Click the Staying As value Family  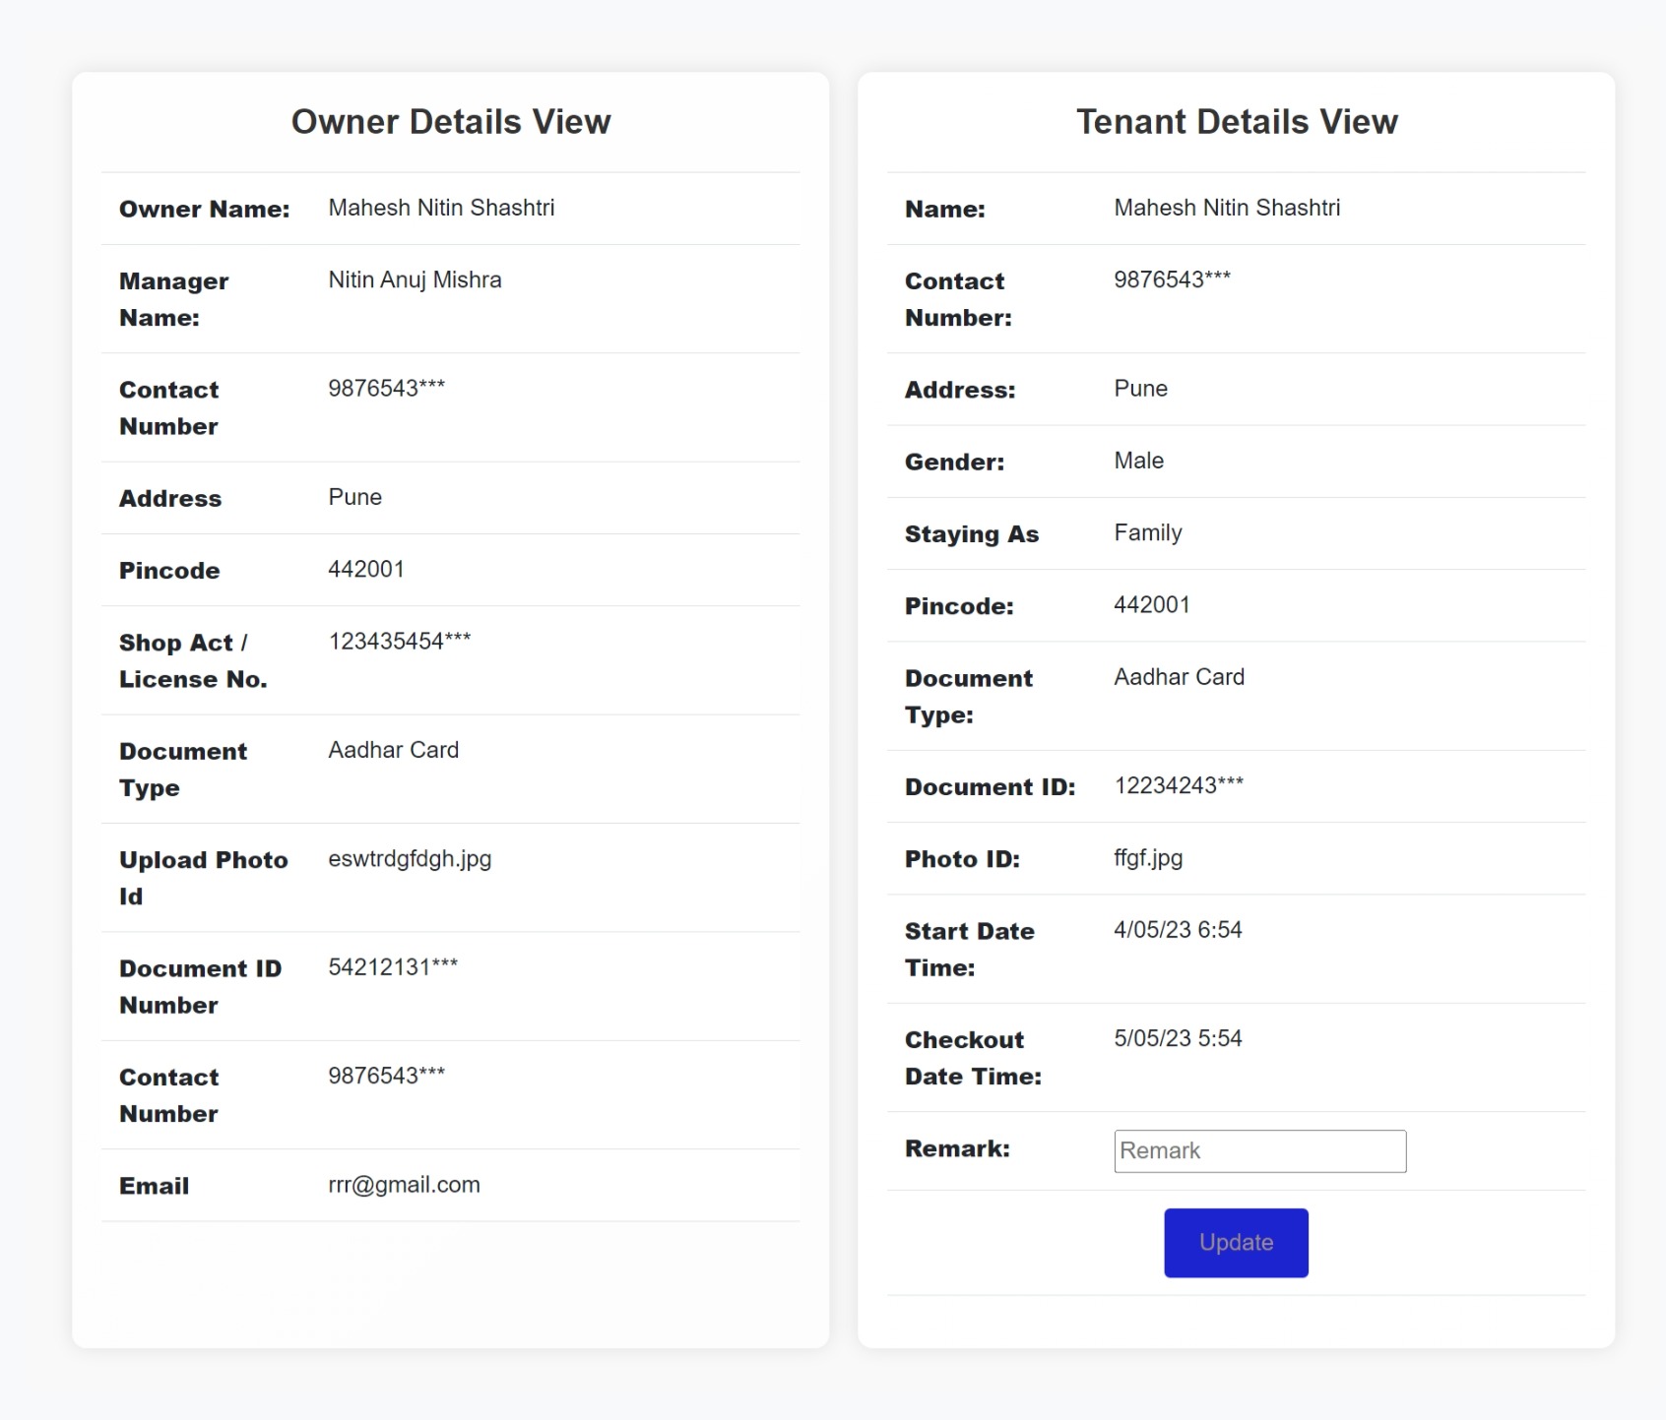pos(1147,533)
